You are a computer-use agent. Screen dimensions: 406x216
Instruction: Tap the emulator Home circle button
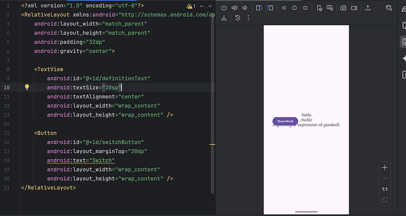point(295,8)
